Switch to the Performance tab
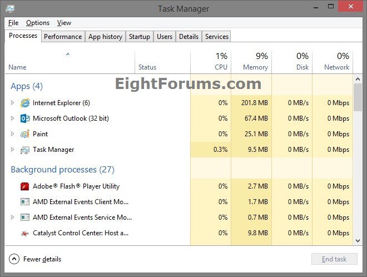The width and height of the screenshot is (367, 277). pyautogui.click(x=63, y=37)
